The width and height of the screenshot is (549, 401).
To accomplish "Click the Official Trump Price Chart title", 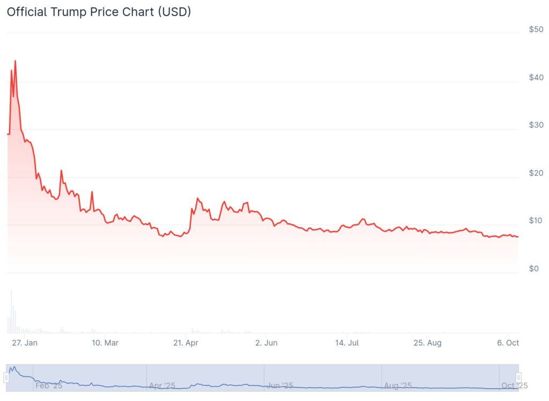I will click(x=99, y=12).
